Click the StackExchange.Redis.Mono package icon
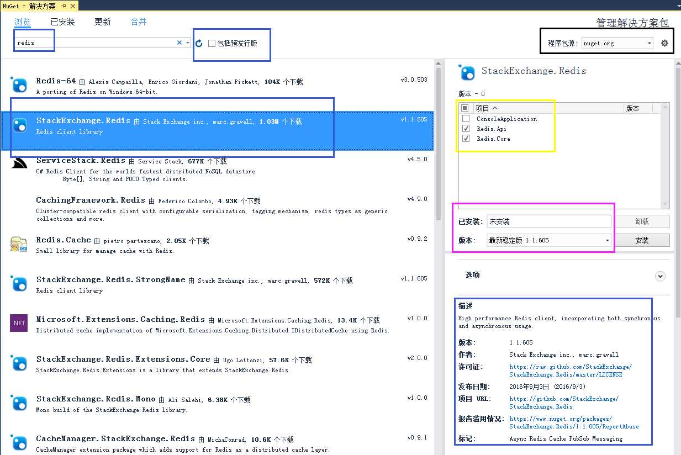Viewport: 681px width, 455px height. pos(19,403)
